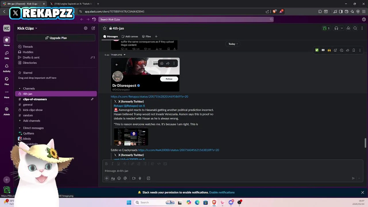Screen dimensions: 368x207
Task: Collapse the Direct messages section
Action: 20,128
